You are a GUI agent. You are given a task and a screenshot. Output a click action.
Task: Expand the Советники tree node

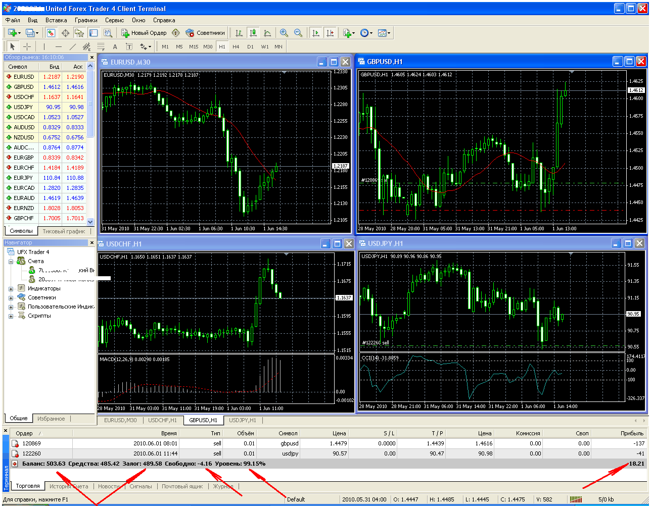tap(11, 298)
